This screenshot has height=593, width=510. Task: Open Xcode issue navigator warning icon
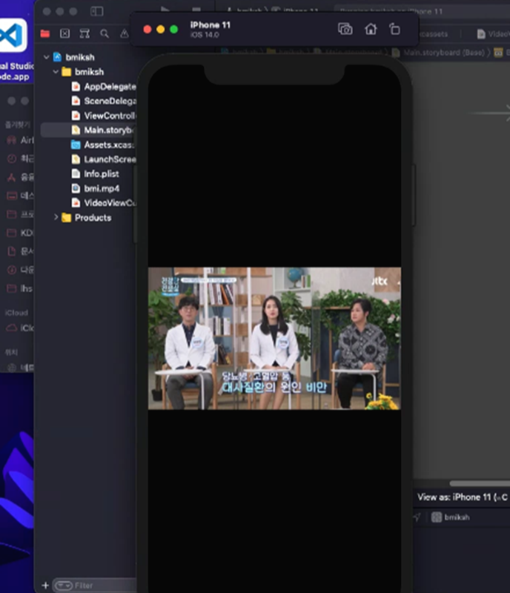pos(124,33)
